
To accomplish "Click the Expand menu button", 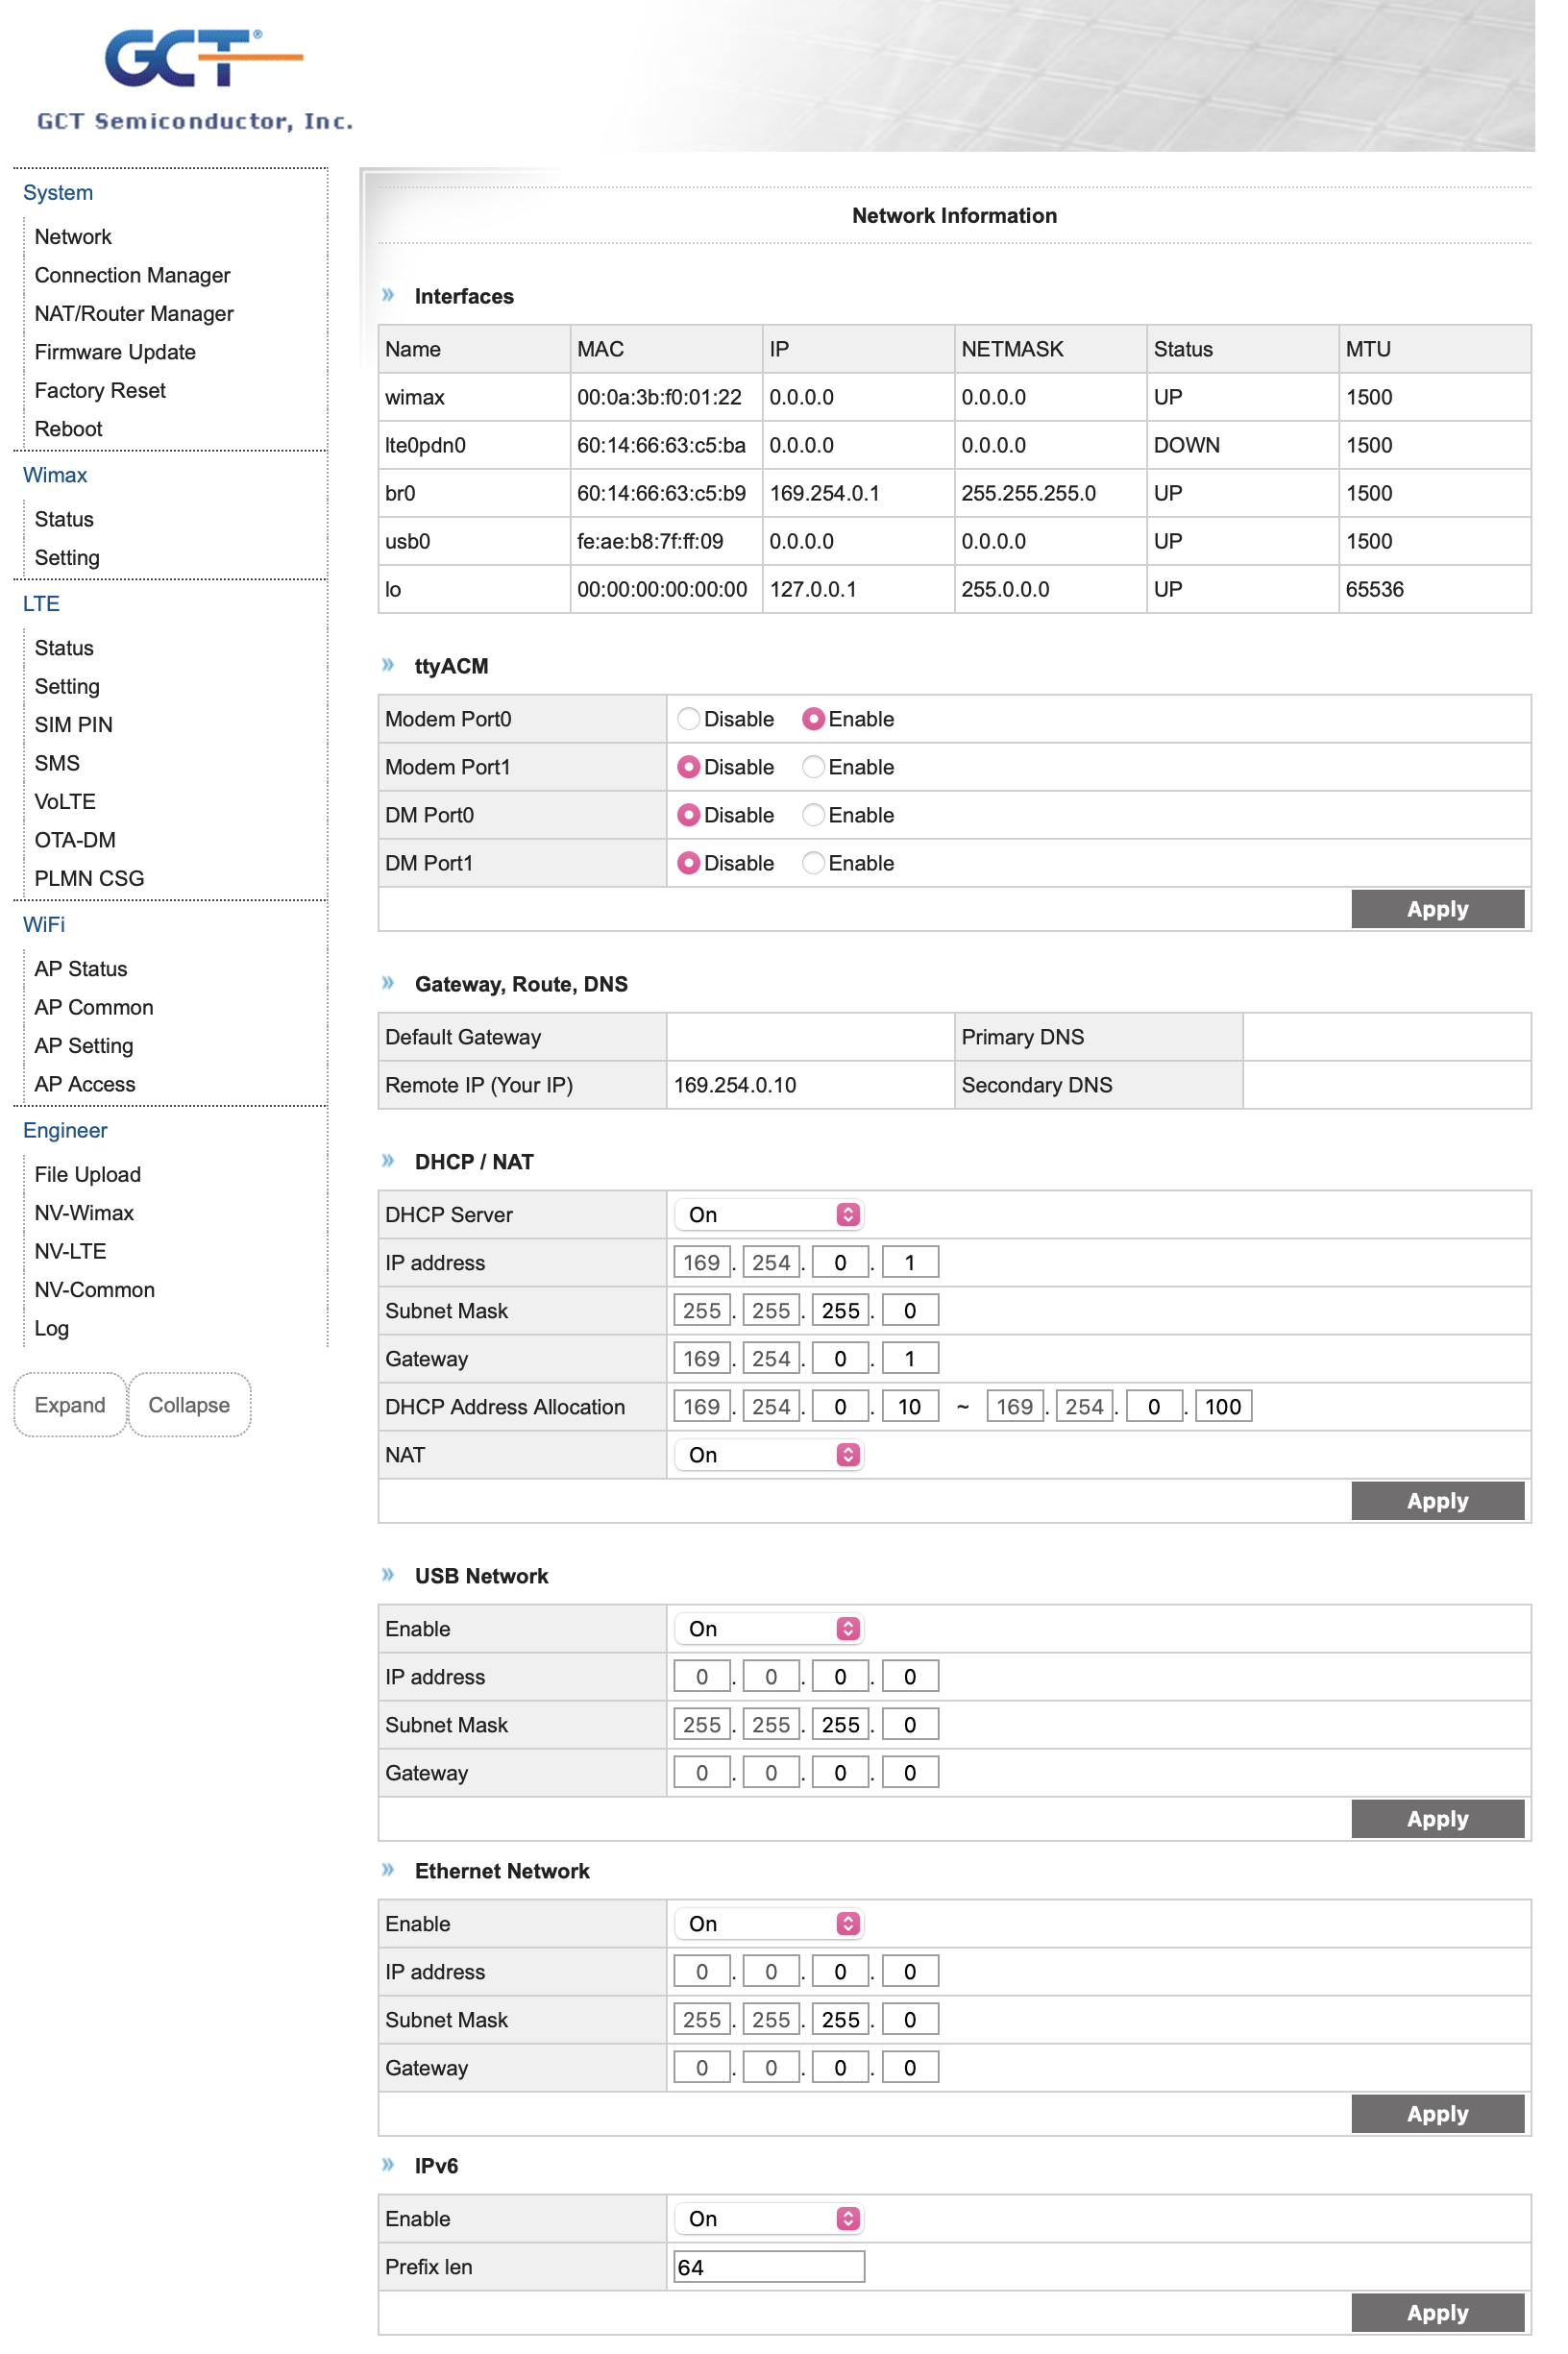I will click(x=70, y=1405).
